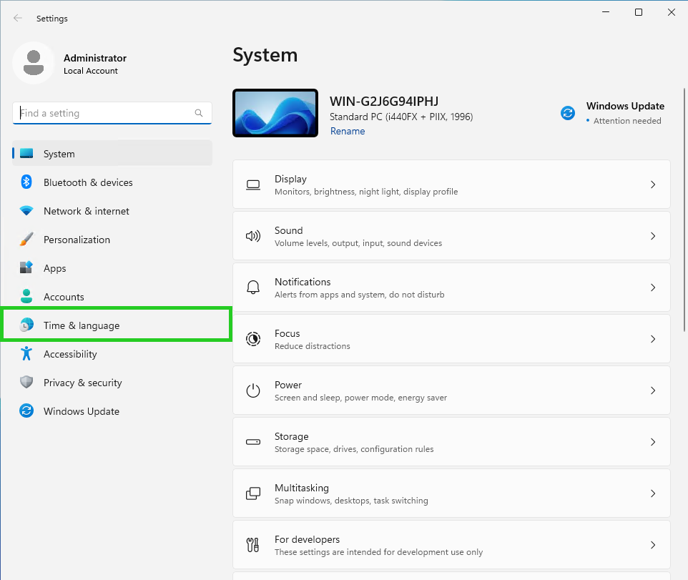The image size is (688, 580).
Task: Click the back arrow in Settings
Action: 17,18
